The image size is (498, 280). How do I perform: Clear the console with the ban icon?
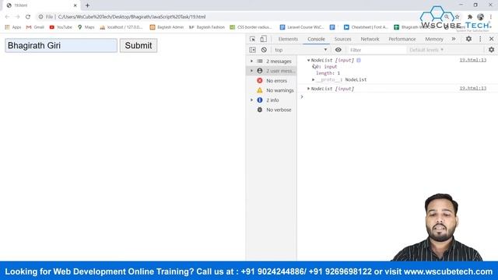point(264,50)
